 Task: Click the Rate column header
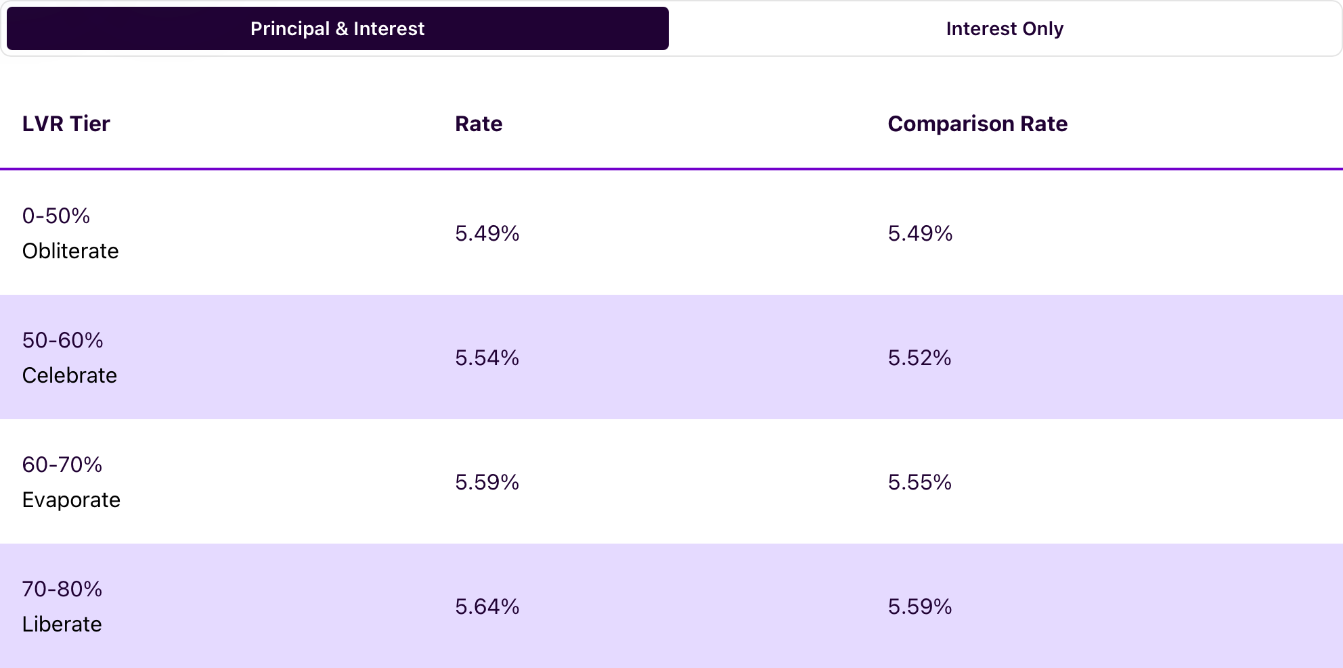click(x=479, y=124)
